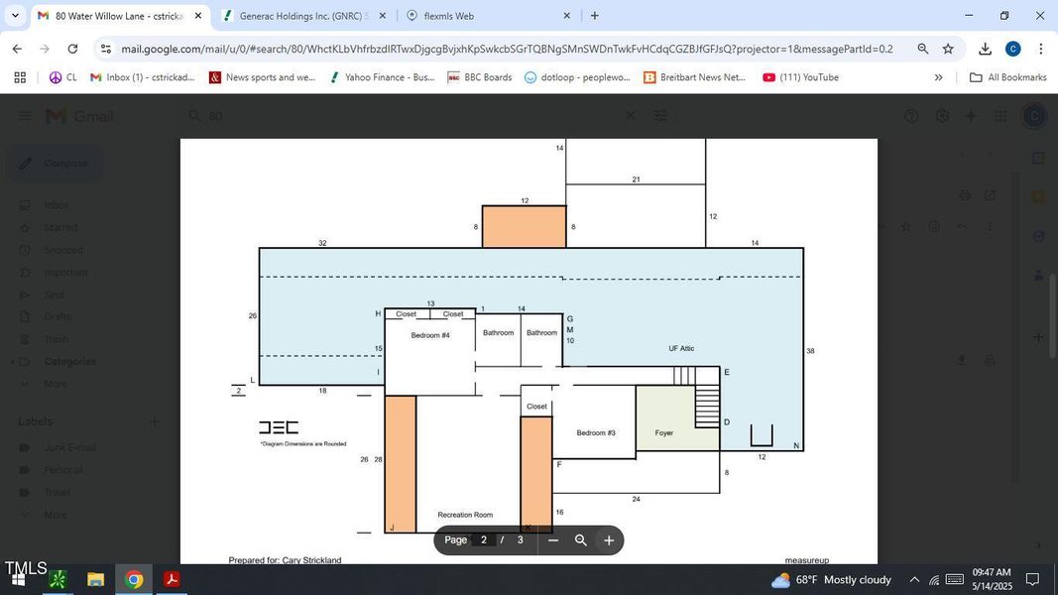Image resolution: width=1058 pixels, height=595 pixels.
Task: Edit the page number field
Action: tap(485, 540)
